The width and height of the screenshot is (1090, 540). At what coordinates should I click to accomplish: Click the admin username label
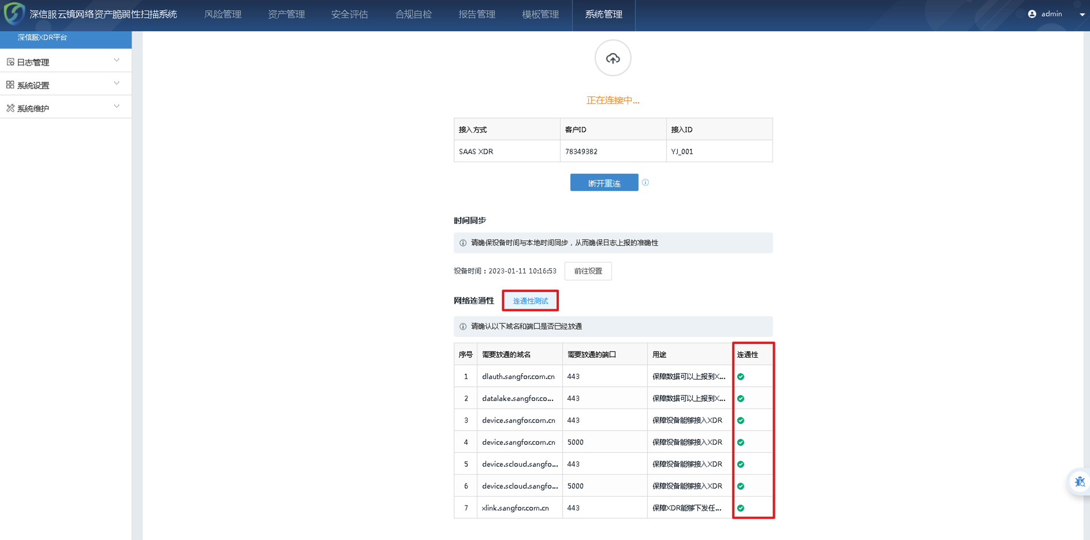click(1051, 14)
